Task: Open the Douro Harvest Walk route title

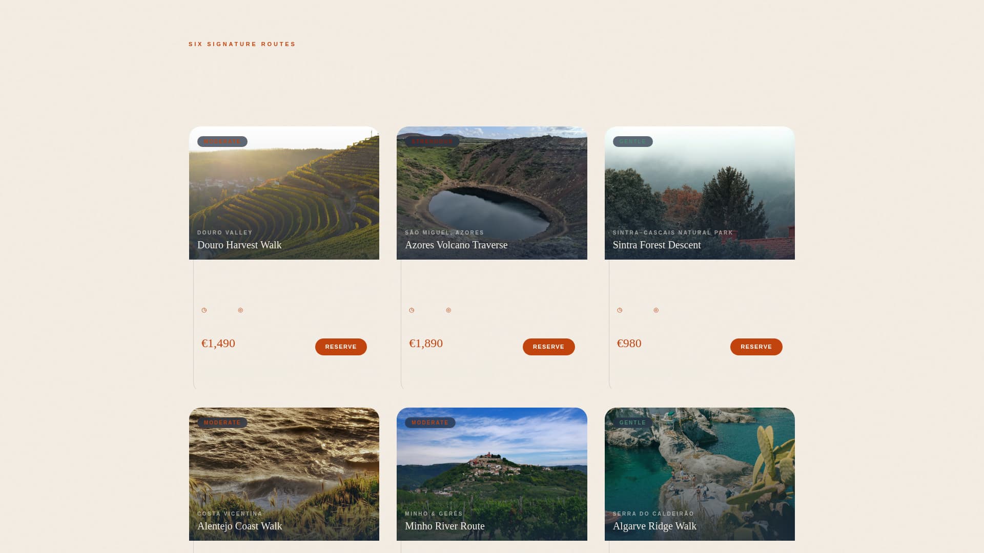Action: [x=239, y=245]
